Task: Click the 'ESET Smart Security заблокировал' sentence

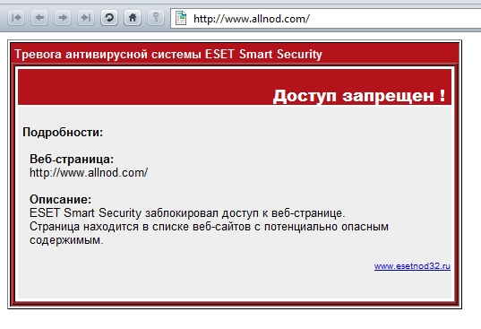Action: point(187,213)
